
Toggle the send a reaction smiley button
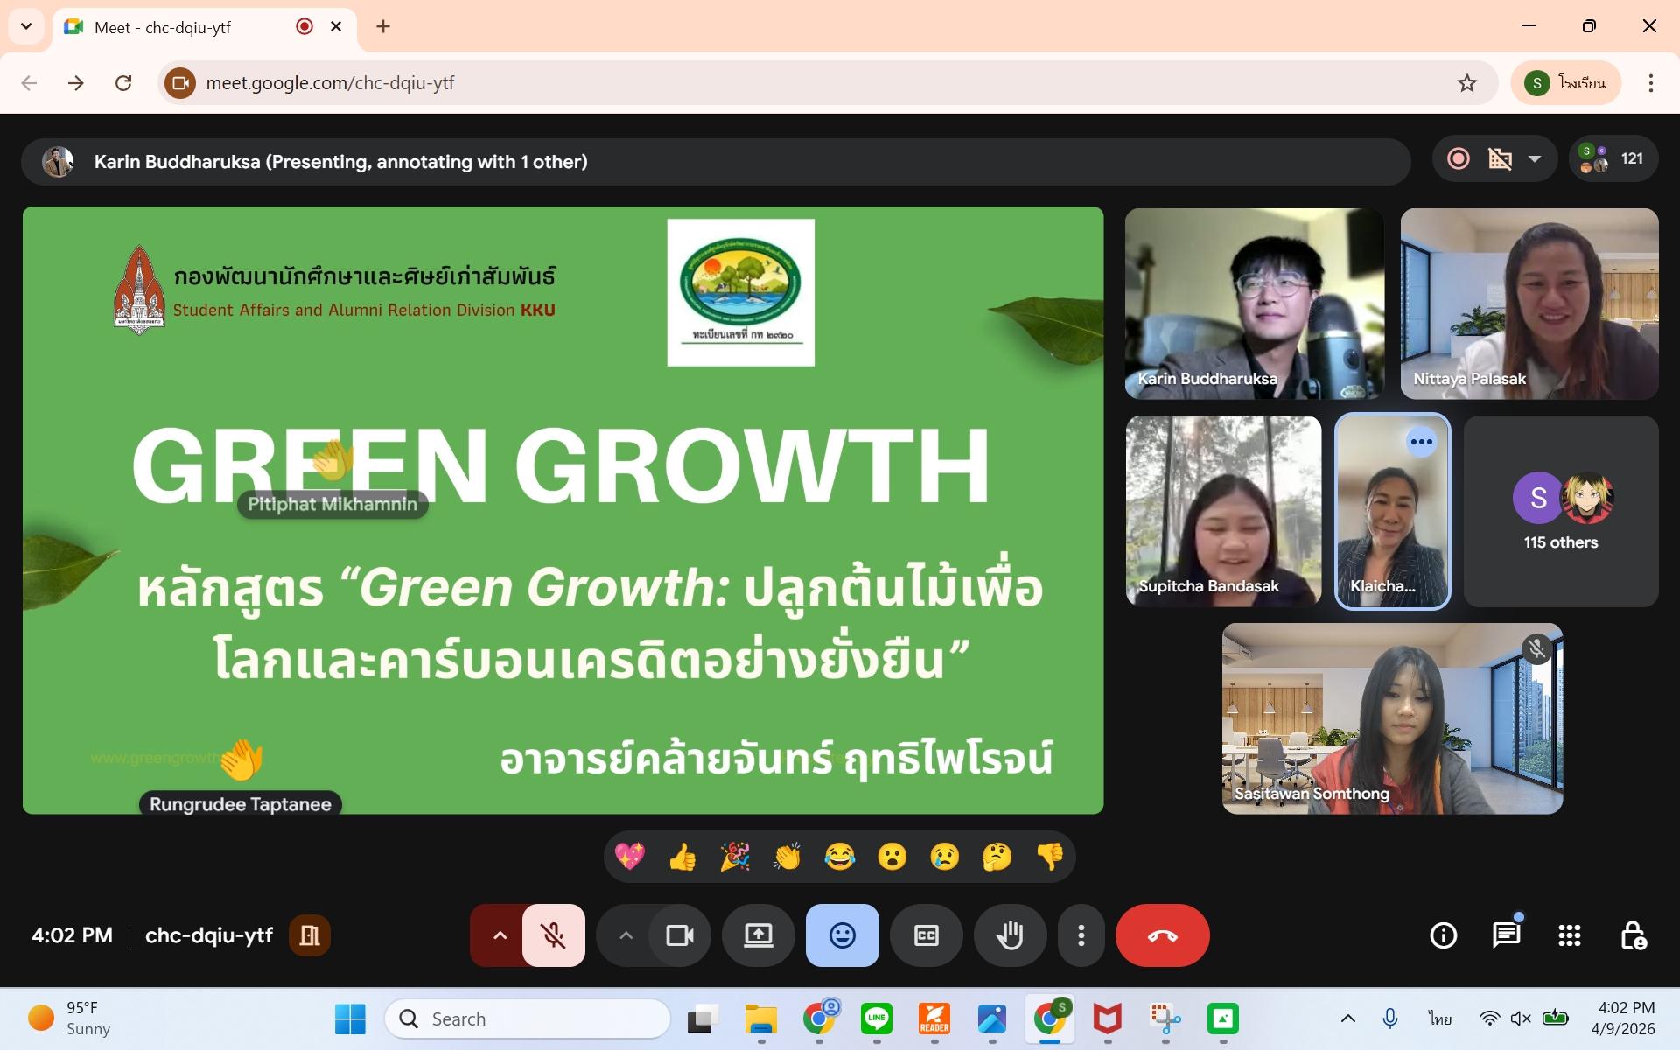click(842, 935)
